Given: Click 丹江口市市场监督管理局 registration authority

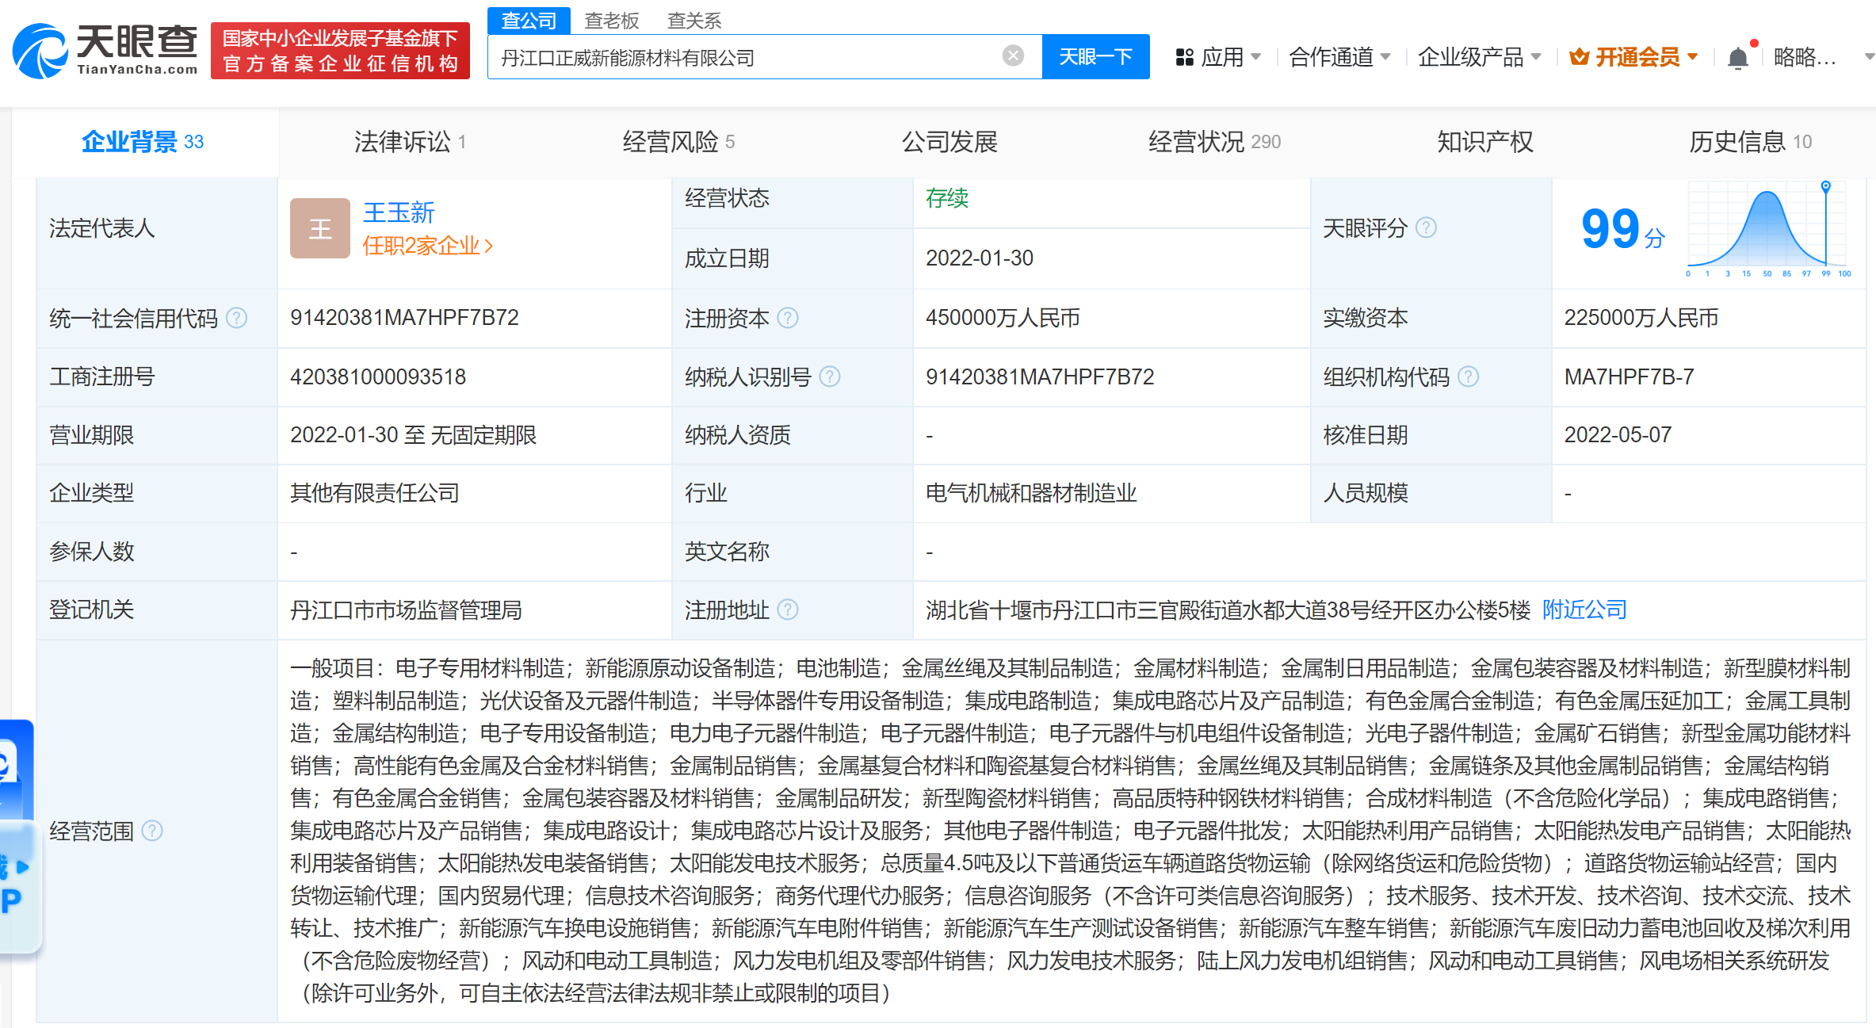Looking at the screenshot, I should pos(406,610).
